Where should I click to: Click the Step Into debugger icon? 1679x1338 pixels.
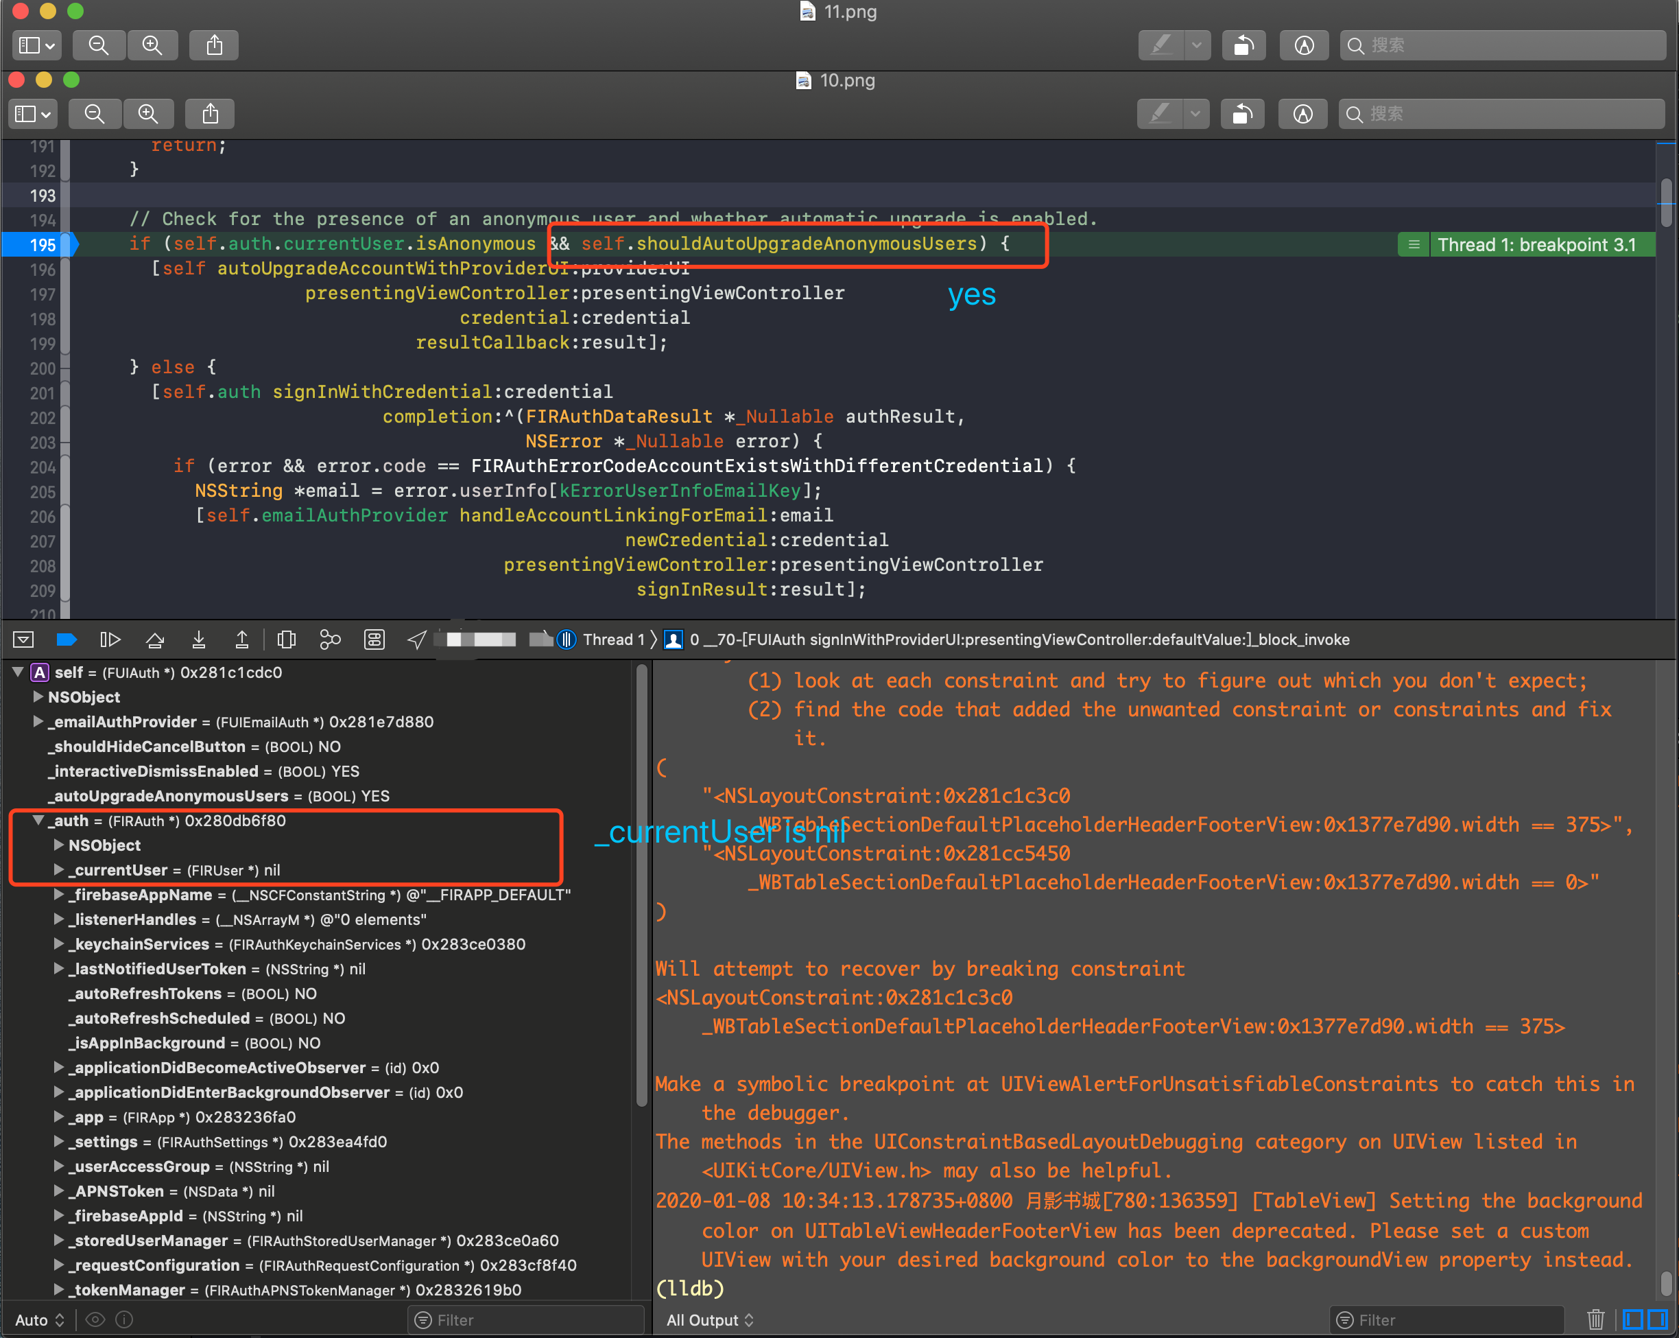(199, 639)
